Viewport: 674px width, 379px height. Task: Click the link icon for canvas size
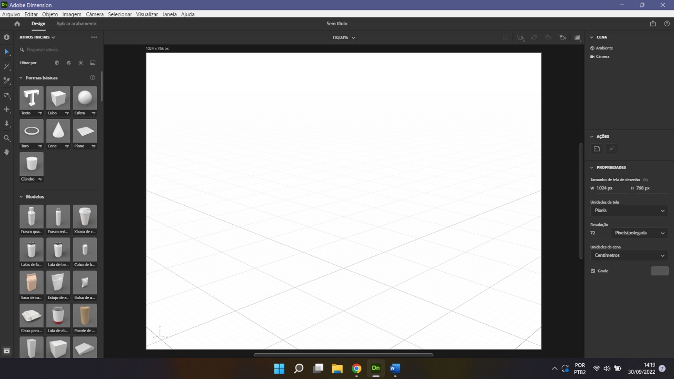click(646, 180)
